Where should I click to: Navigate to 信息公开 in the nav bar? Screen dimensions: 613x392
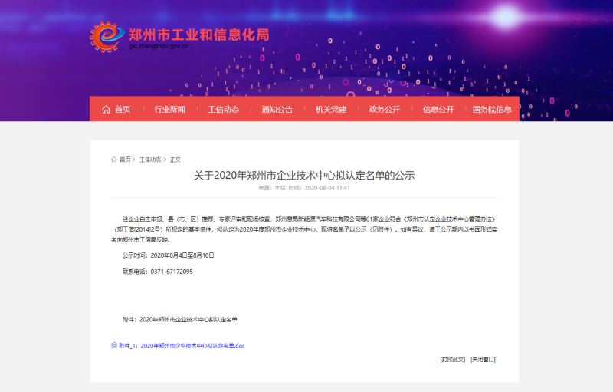438,109
